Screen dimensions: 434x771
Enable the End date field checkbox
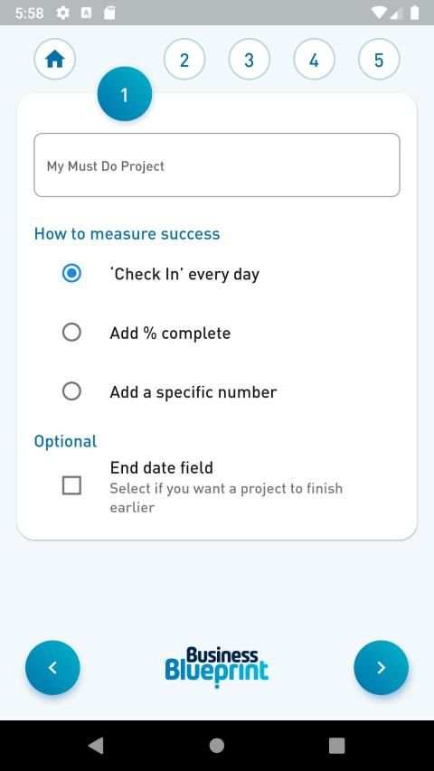[71, 485]
